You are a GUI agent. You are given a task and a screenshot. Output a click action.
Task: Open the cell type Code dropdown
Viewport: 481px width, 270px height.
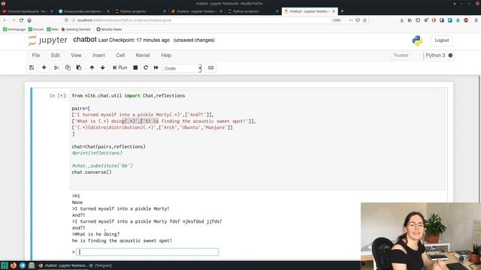182,68
